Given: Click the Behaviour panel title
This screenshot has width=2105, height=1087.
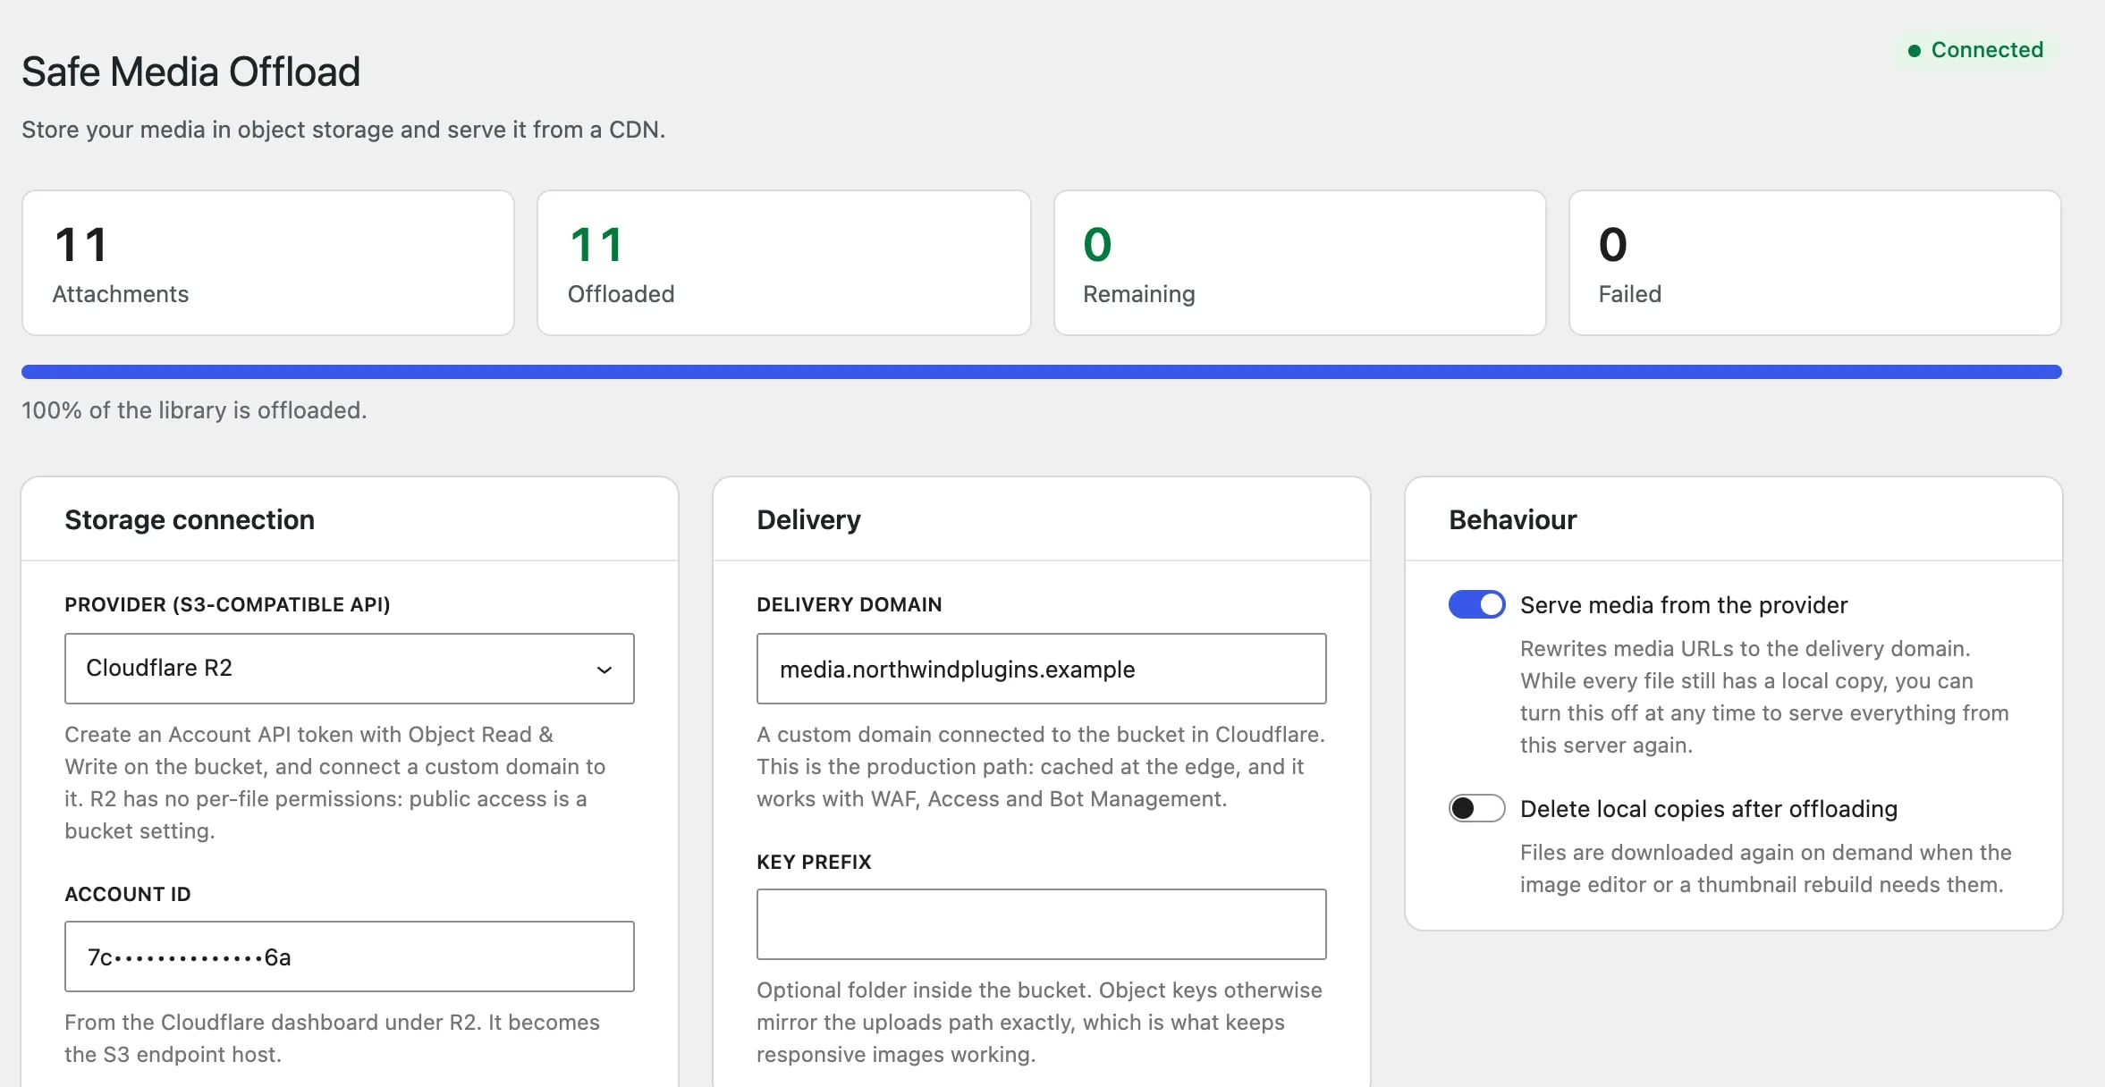Looking at the screenshot, I should tap(1513, 519).
